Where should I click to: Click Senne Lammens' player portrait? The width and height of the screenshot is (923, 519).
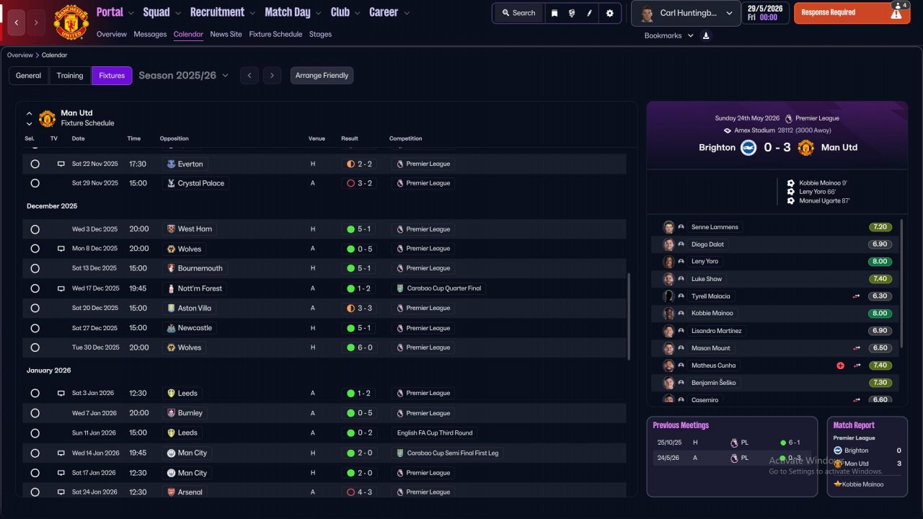[668, 227]
